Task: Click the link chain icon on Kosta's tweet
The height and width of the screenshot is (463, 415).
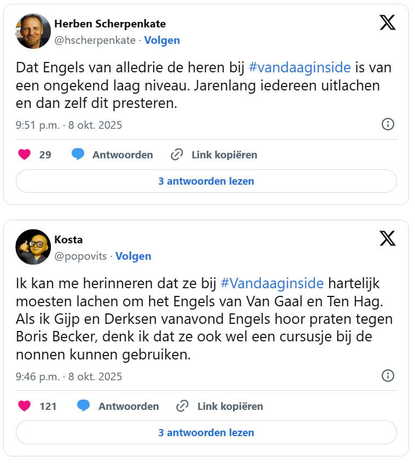Action: point(183,406)
